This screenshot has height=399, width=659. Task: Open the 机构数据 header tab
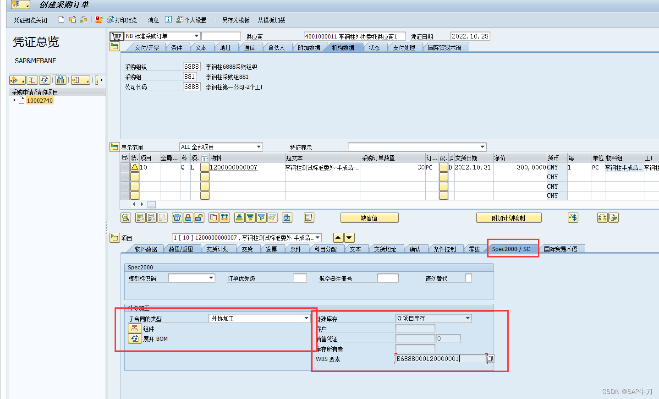coord(343,48)
